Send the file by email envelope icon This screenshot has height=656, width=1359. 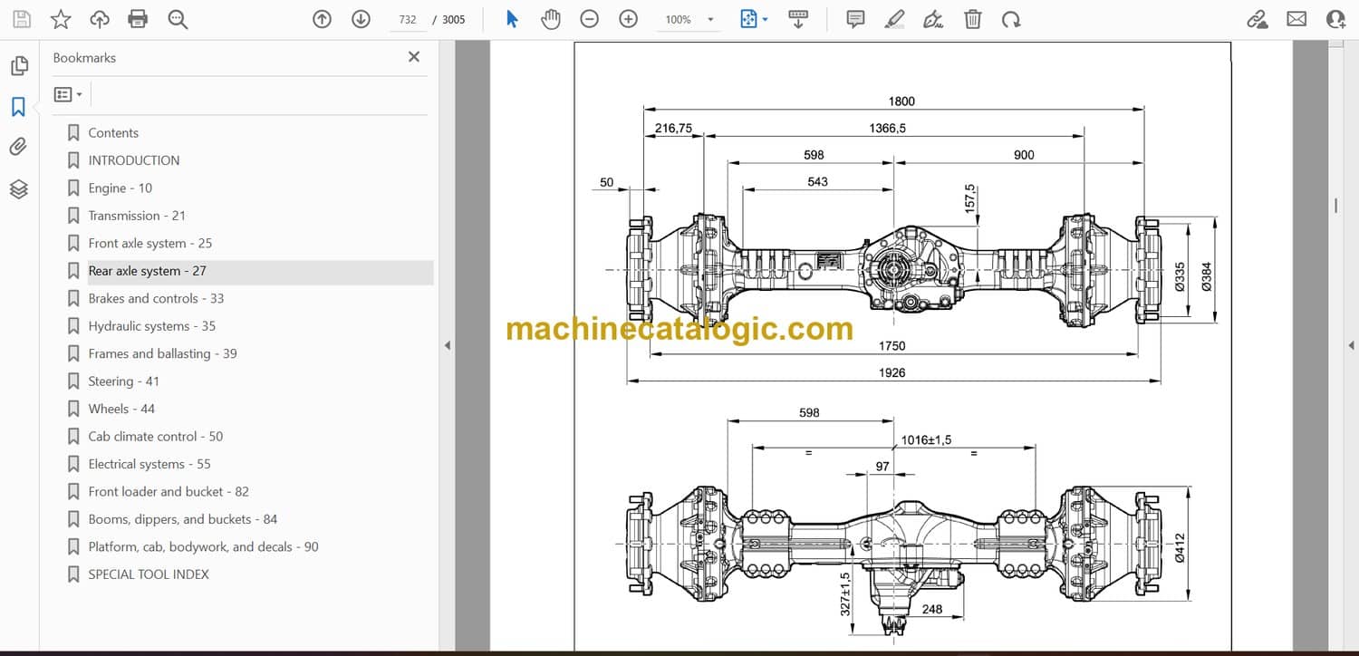tap(1296, 19)
